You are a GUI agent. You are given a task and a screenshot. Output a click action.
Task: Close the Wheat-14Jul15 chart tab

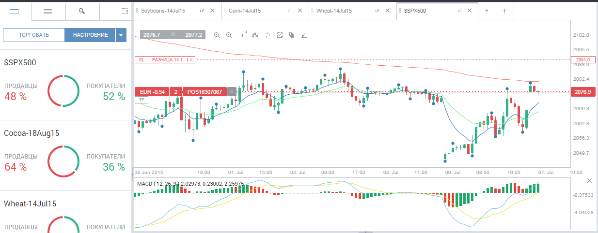point(387,10)
